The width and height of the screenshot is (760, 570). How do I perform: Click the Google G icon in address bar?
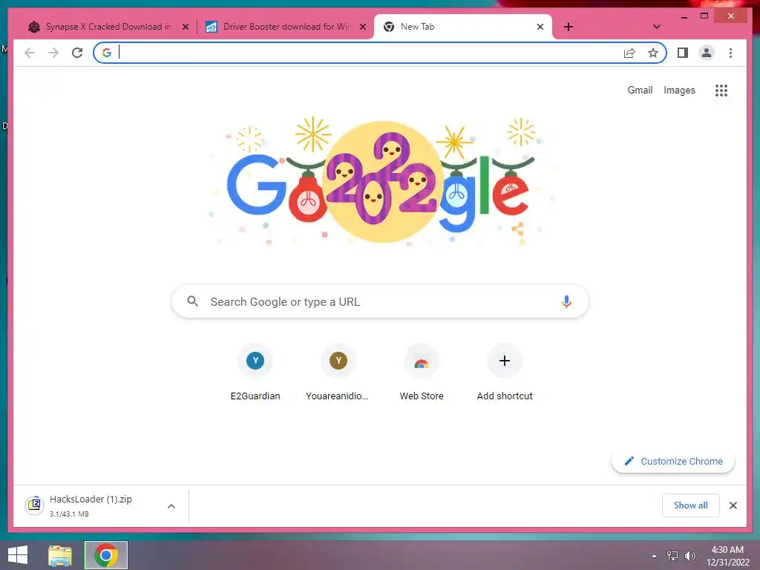[107, 53]
